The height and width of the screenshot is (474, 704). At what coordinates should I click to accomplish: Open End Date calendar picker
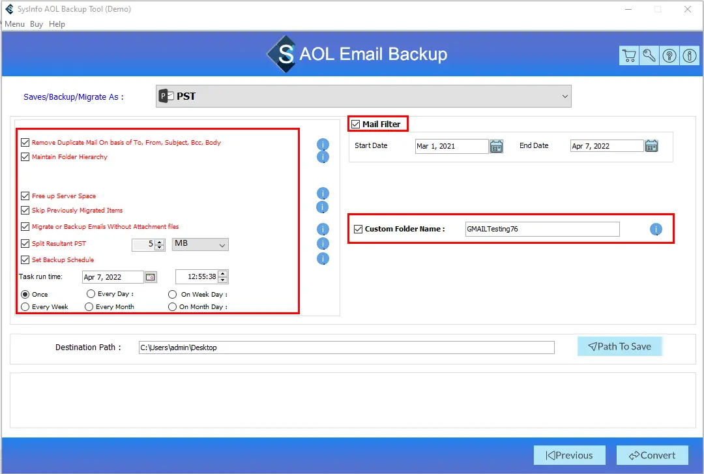click(651, 146)
